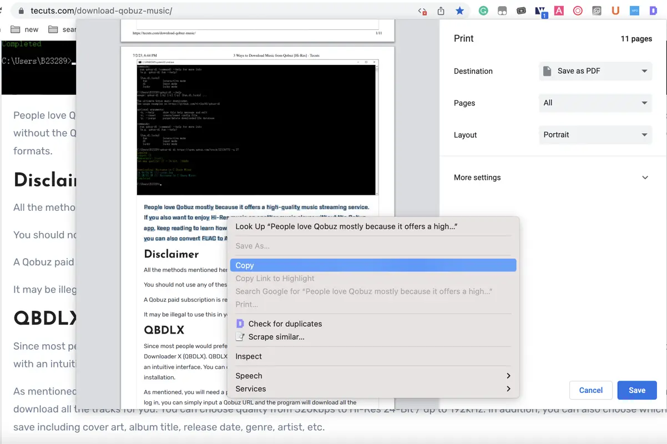The height and width of the screenshot is (444, 667).
Task: Open the Destination dropdown set to Save as PDF
Action: [x=595, y=71]
